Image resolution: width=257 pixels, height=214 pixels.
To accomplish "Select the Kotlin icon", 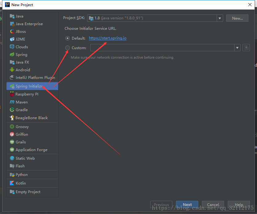I will (x=12, y=183).
